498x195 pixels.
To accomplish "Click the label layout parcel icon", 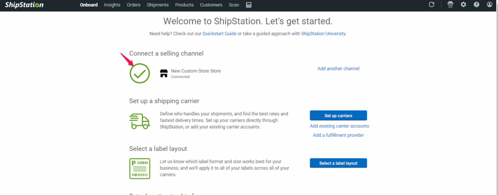I will [140, 168].
